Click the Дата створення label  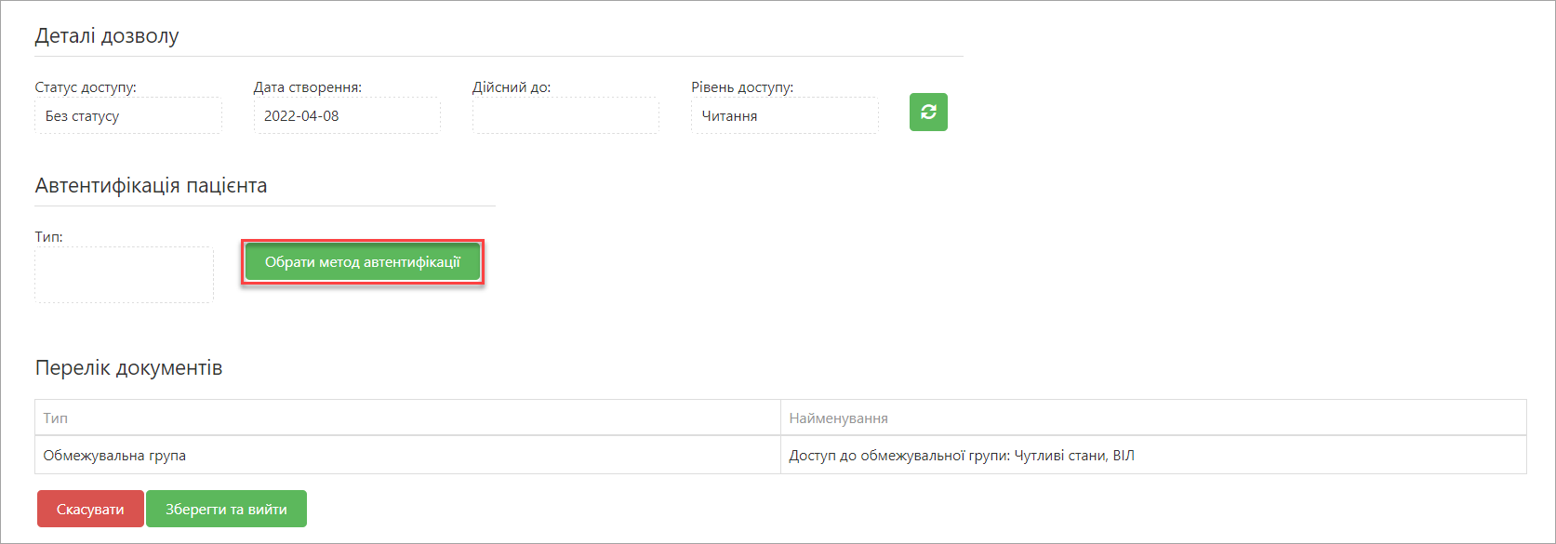(x=308, y=87)
